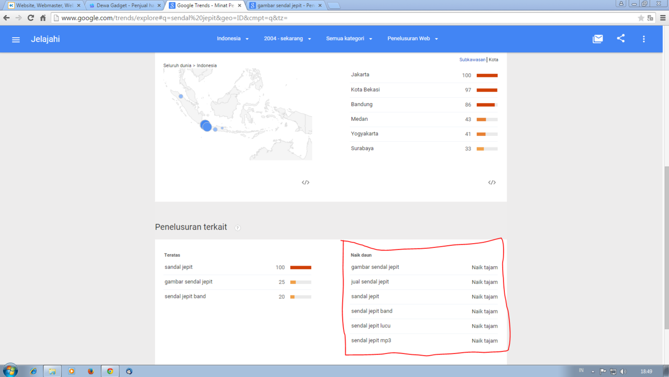This screenshot has height=377, width=669.
Task: Bookmark the page with the star icon
Action: tap(641, 18)
